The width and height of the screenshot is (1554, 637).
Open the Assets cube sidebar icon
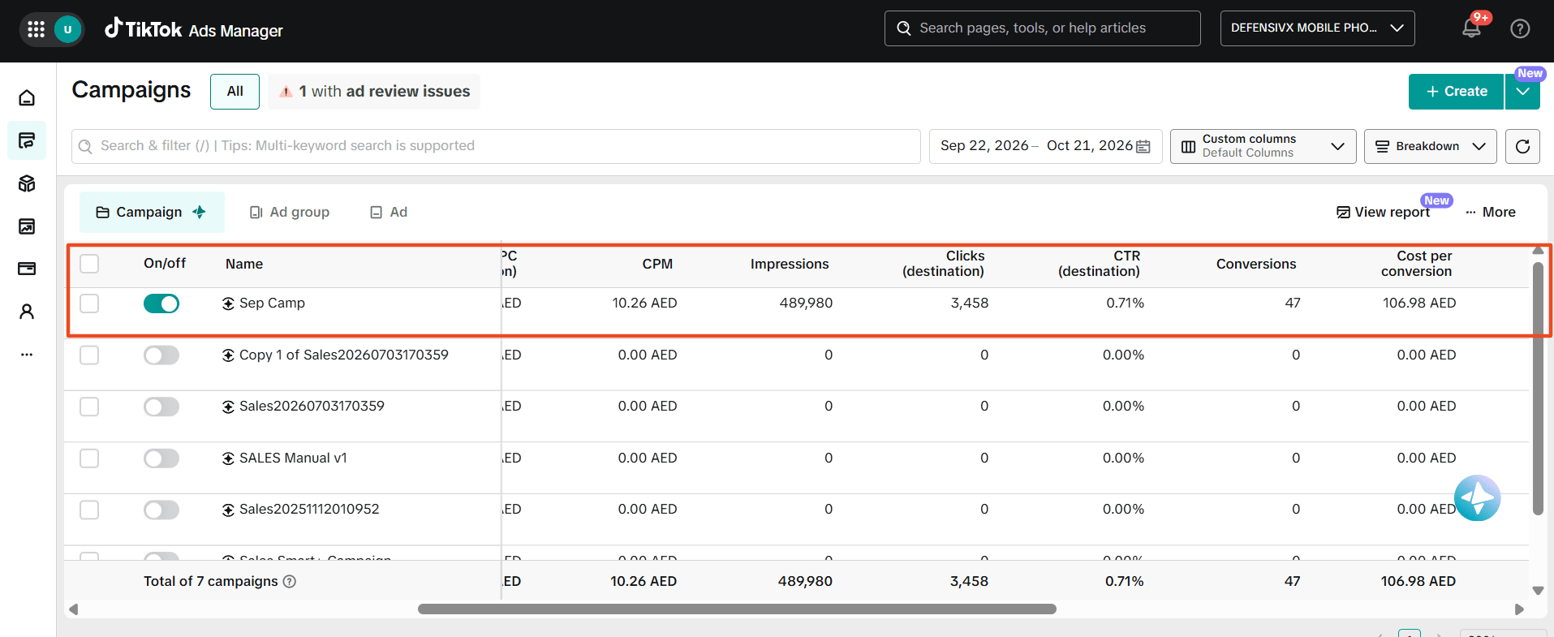click(27, 183)
